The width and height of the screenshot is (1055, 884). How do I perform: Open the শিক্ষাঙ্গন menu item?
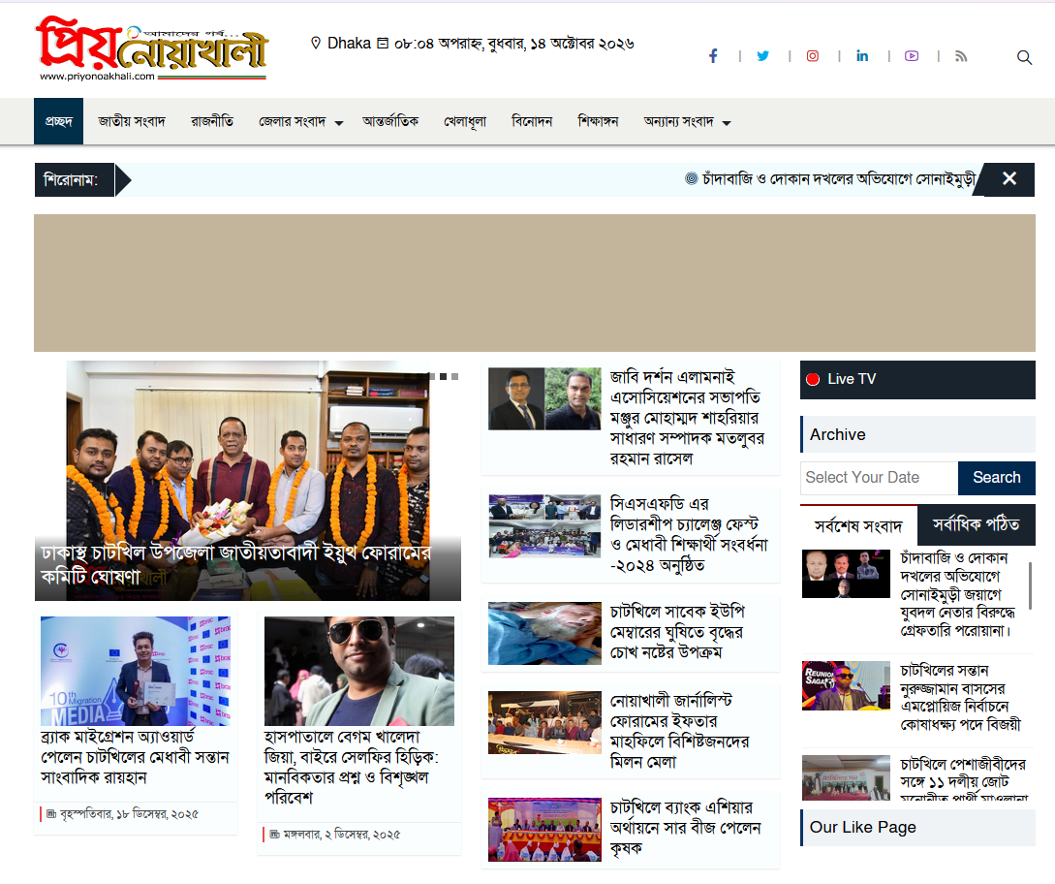[598, 121]
